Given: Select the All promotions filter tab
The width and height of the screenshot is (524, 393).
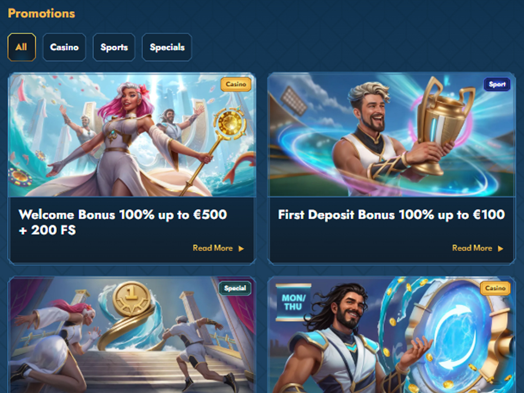Looking at the screenshot, I should [22, 47].
